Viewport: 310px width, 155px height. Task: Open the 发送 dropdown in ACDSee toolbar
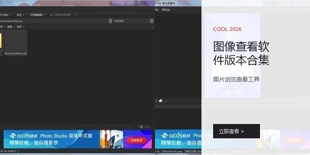point(20,15)
